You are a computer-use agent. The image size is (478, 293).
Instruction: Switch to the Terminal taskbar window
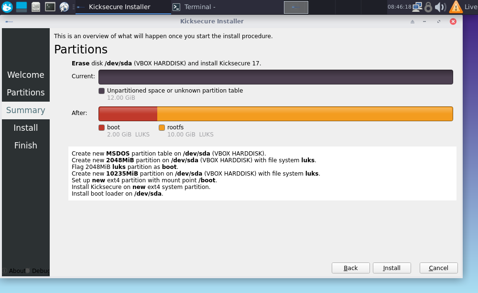point(194,7)
